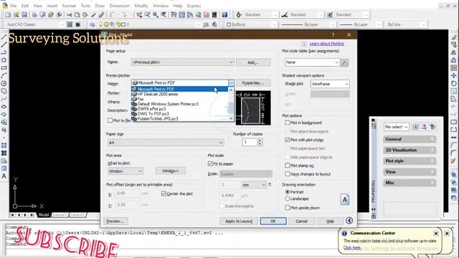Select the Landscape orientation radio button

click(287, 199)
